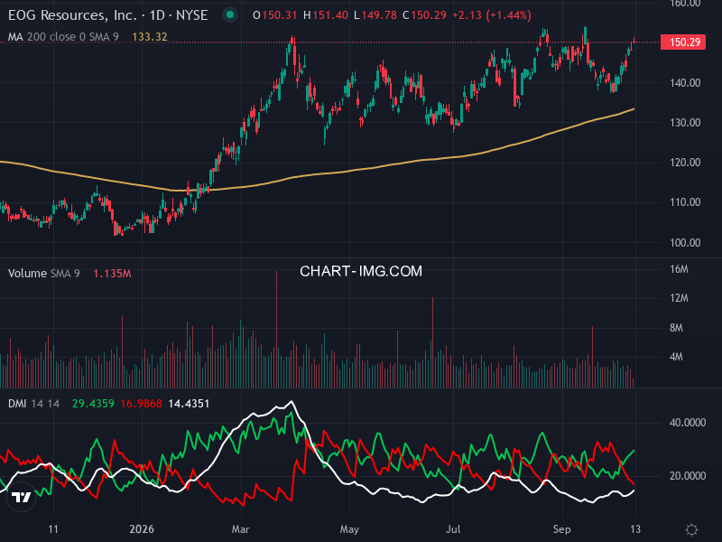Image resolution: width=722 pixels, height=542 pixels.
Task: Click the green DMI value 29.4359
Action: (x=93, y=404)
